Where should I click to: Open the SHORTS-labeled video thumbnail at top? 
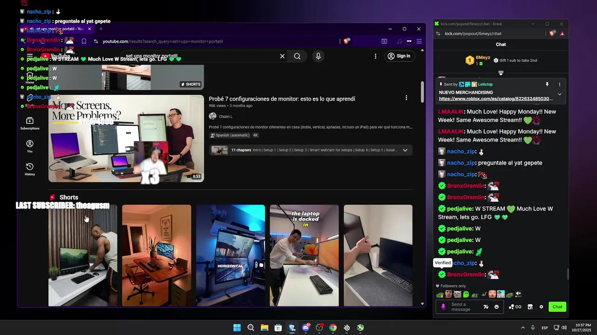tap(126, 77)
